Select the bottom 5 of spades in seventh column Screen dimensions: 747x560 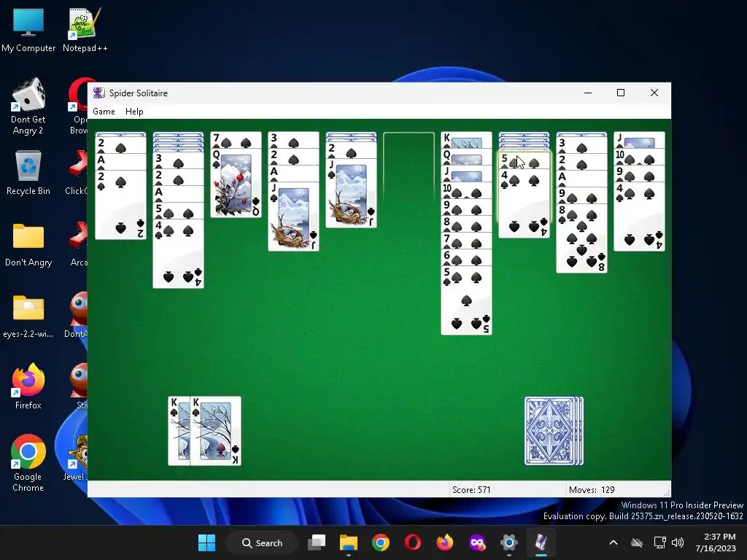(466, 300)
